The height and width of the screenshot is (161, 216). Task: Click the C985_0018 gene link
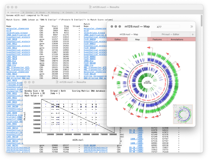click(x=12, y=59)
